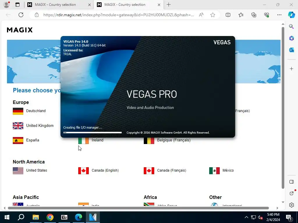Open Edge Settings and more menu
Viewport: 298px width, 223px height.
point(279,15)
